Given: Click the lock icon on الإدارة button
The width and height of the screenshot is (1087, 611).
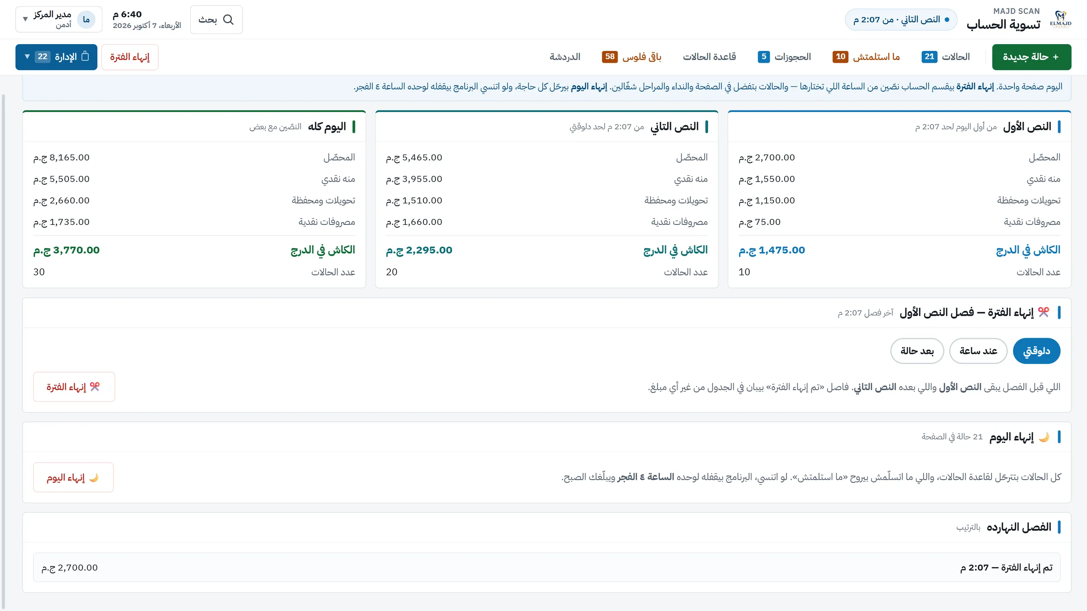Looking at the screenshot, I should point(85,56).
